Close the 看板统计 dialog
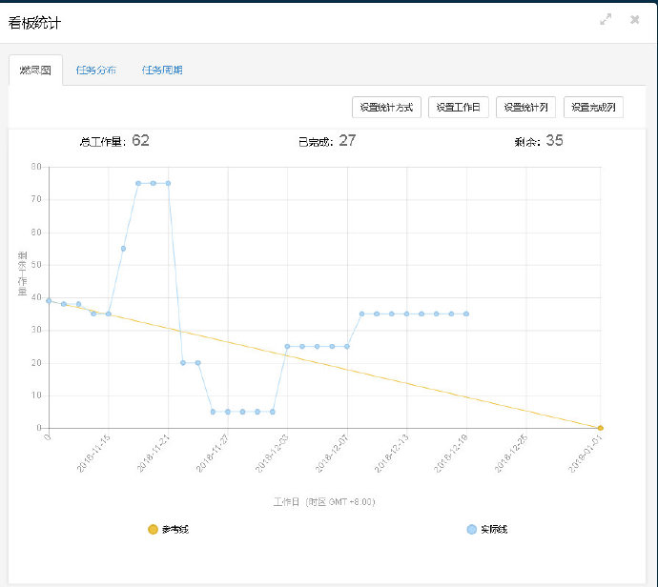This screenshot has width=658, height=587. pyautogui.click(x=634, y=19)
